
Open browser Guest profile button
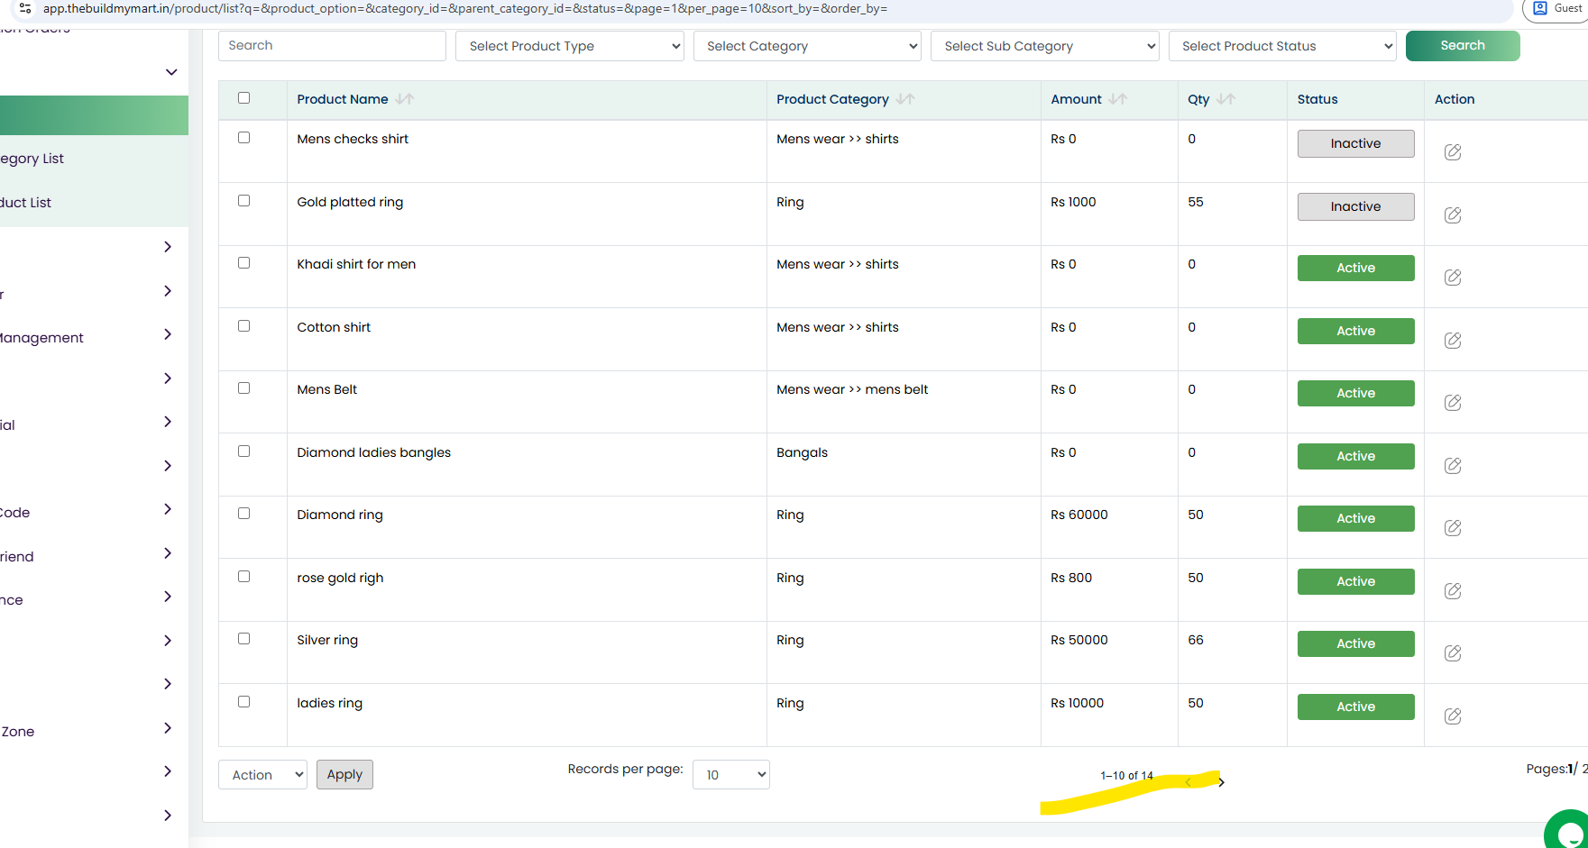pyautogui.click(x=1557, y=9)
